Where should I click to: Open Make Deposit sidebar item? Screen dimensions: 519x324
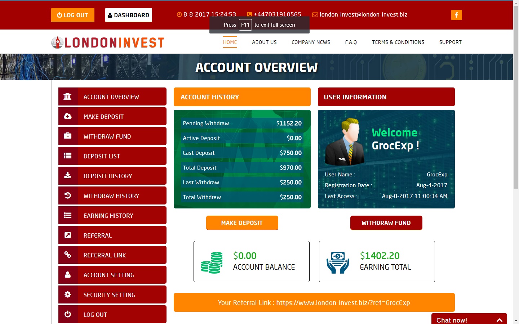tap(112, 116)
